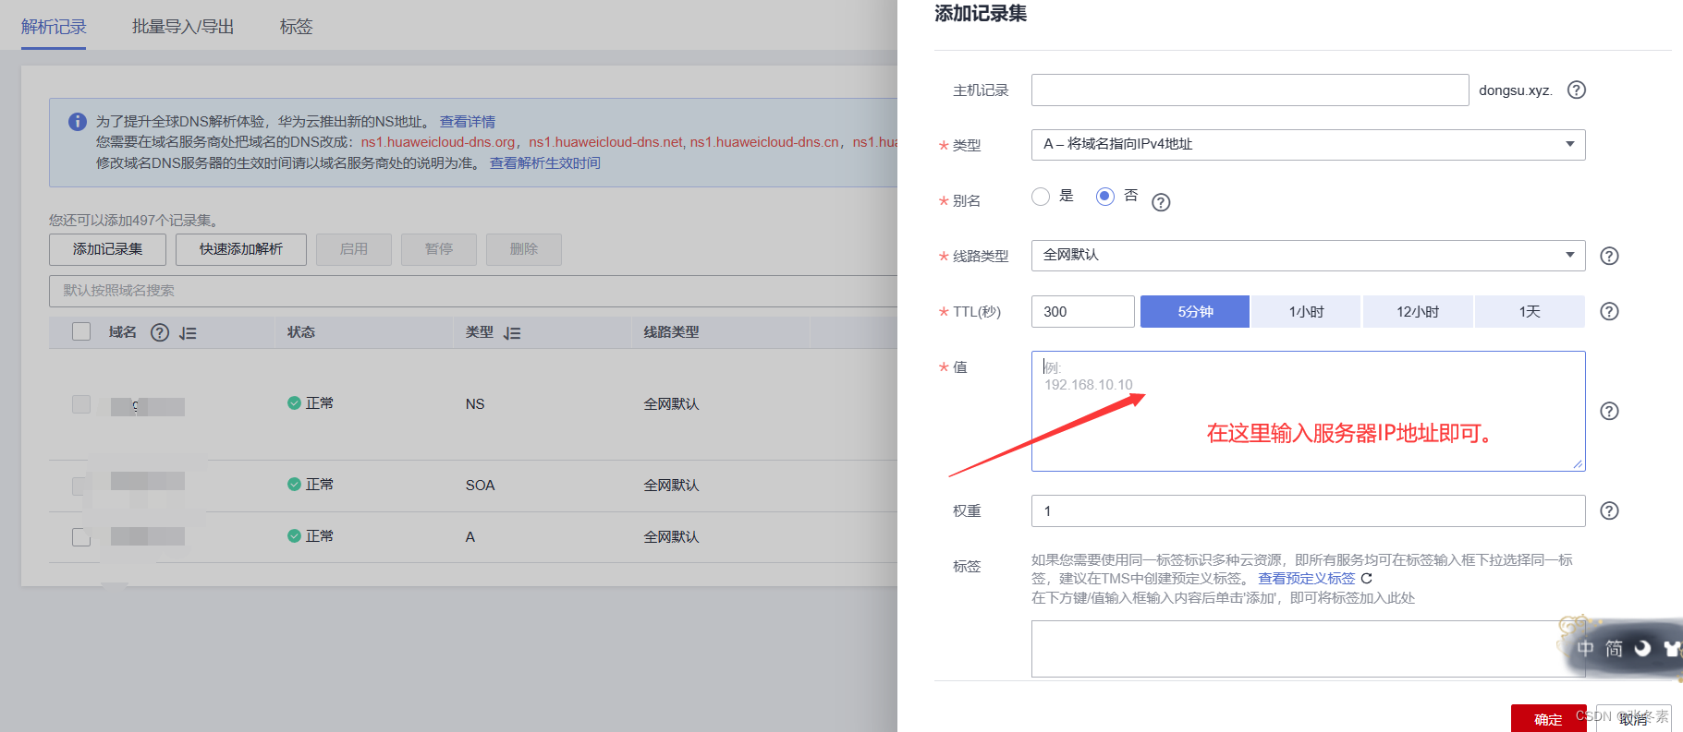Click the blue info icon in notice banner

tap(78, 122)
